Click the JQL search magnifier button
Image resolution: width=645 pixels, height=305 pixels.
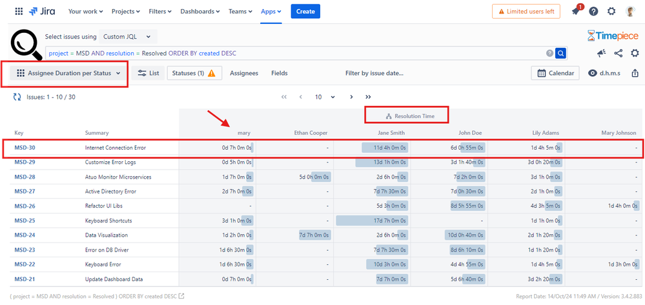[560, 53]
